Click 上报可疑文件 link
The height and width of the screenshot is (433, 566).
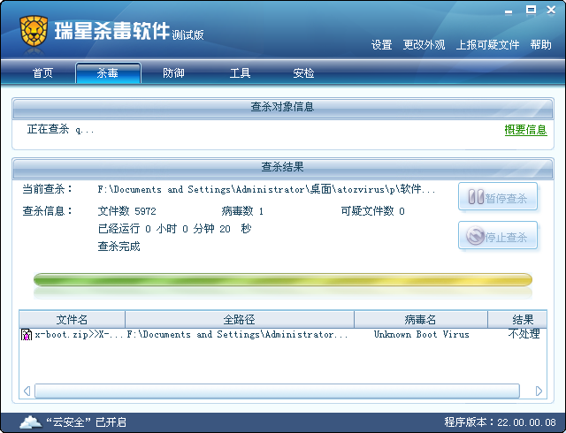click(487, 45)
